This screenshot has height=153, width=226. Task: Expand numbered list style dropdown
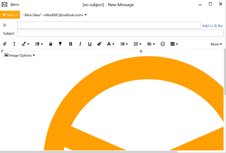pyautogui.click(x=140, y=44)
